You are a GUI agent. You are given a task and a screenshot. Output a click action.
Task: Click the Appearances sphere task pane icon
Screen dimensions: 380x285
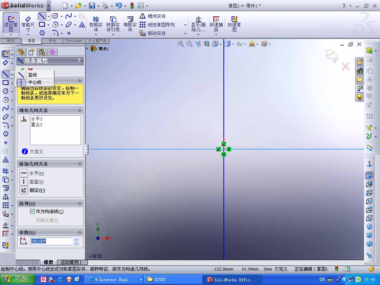click(360, 97)
